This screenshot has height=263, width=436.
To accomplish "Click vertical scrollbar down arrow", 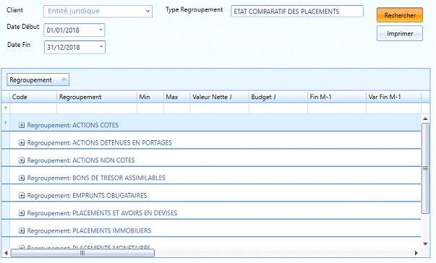I will (425, 243).
